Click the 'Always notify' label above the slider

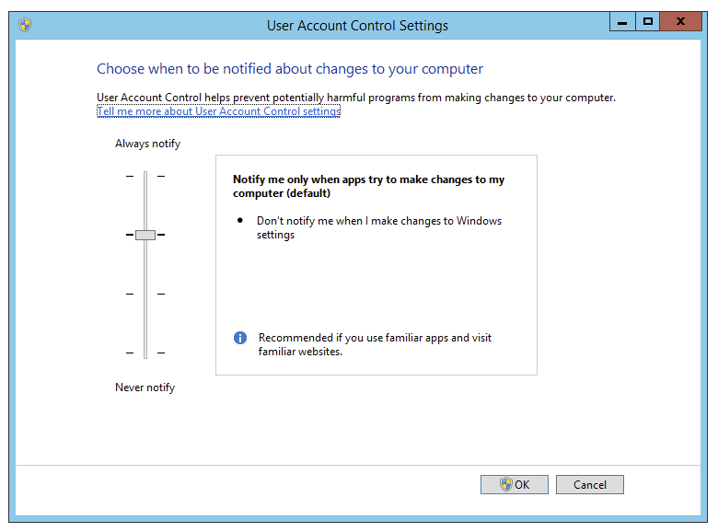pos(147,144)
